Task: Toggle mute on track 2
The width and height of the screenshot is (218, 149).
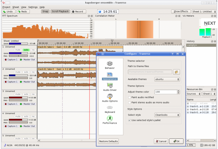Action: point(18,72)
